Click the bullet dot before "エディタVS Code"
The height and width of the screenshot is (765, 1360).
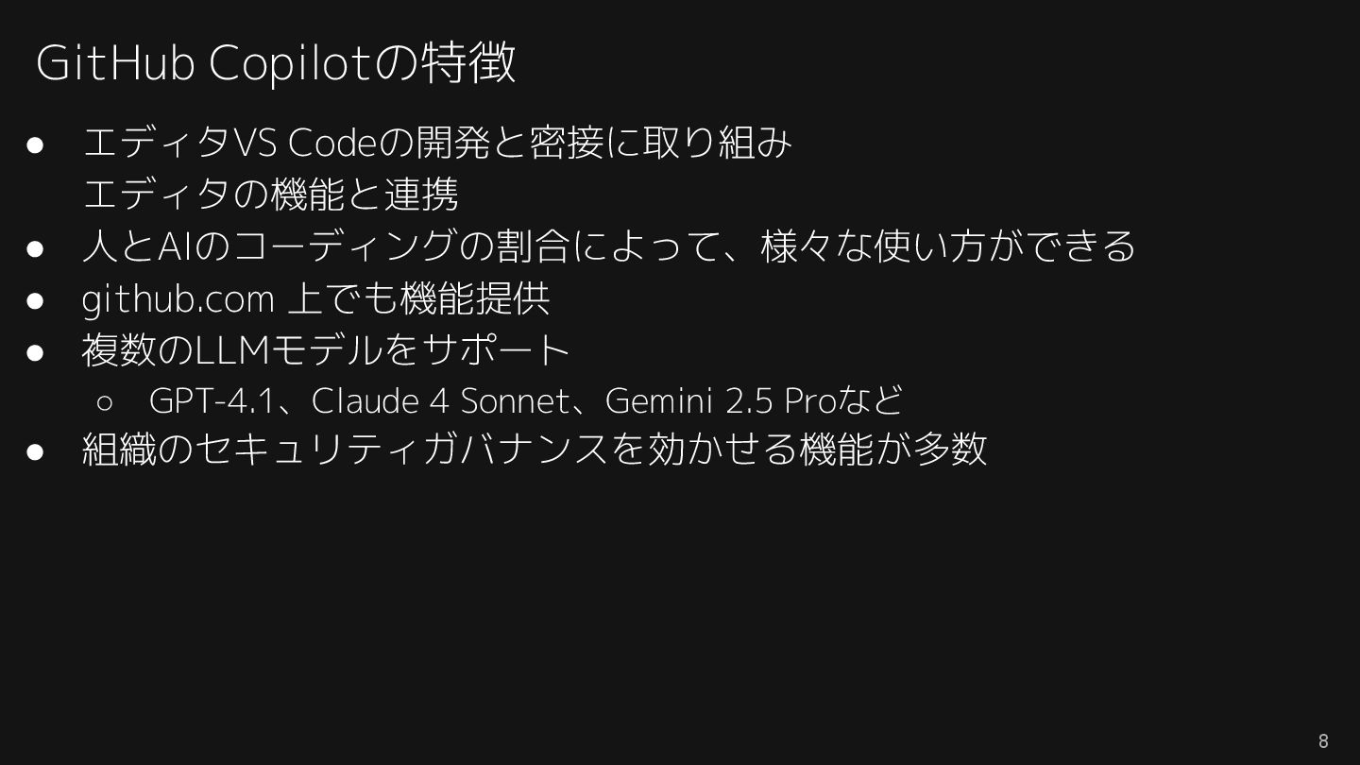[x=36, y=144]
